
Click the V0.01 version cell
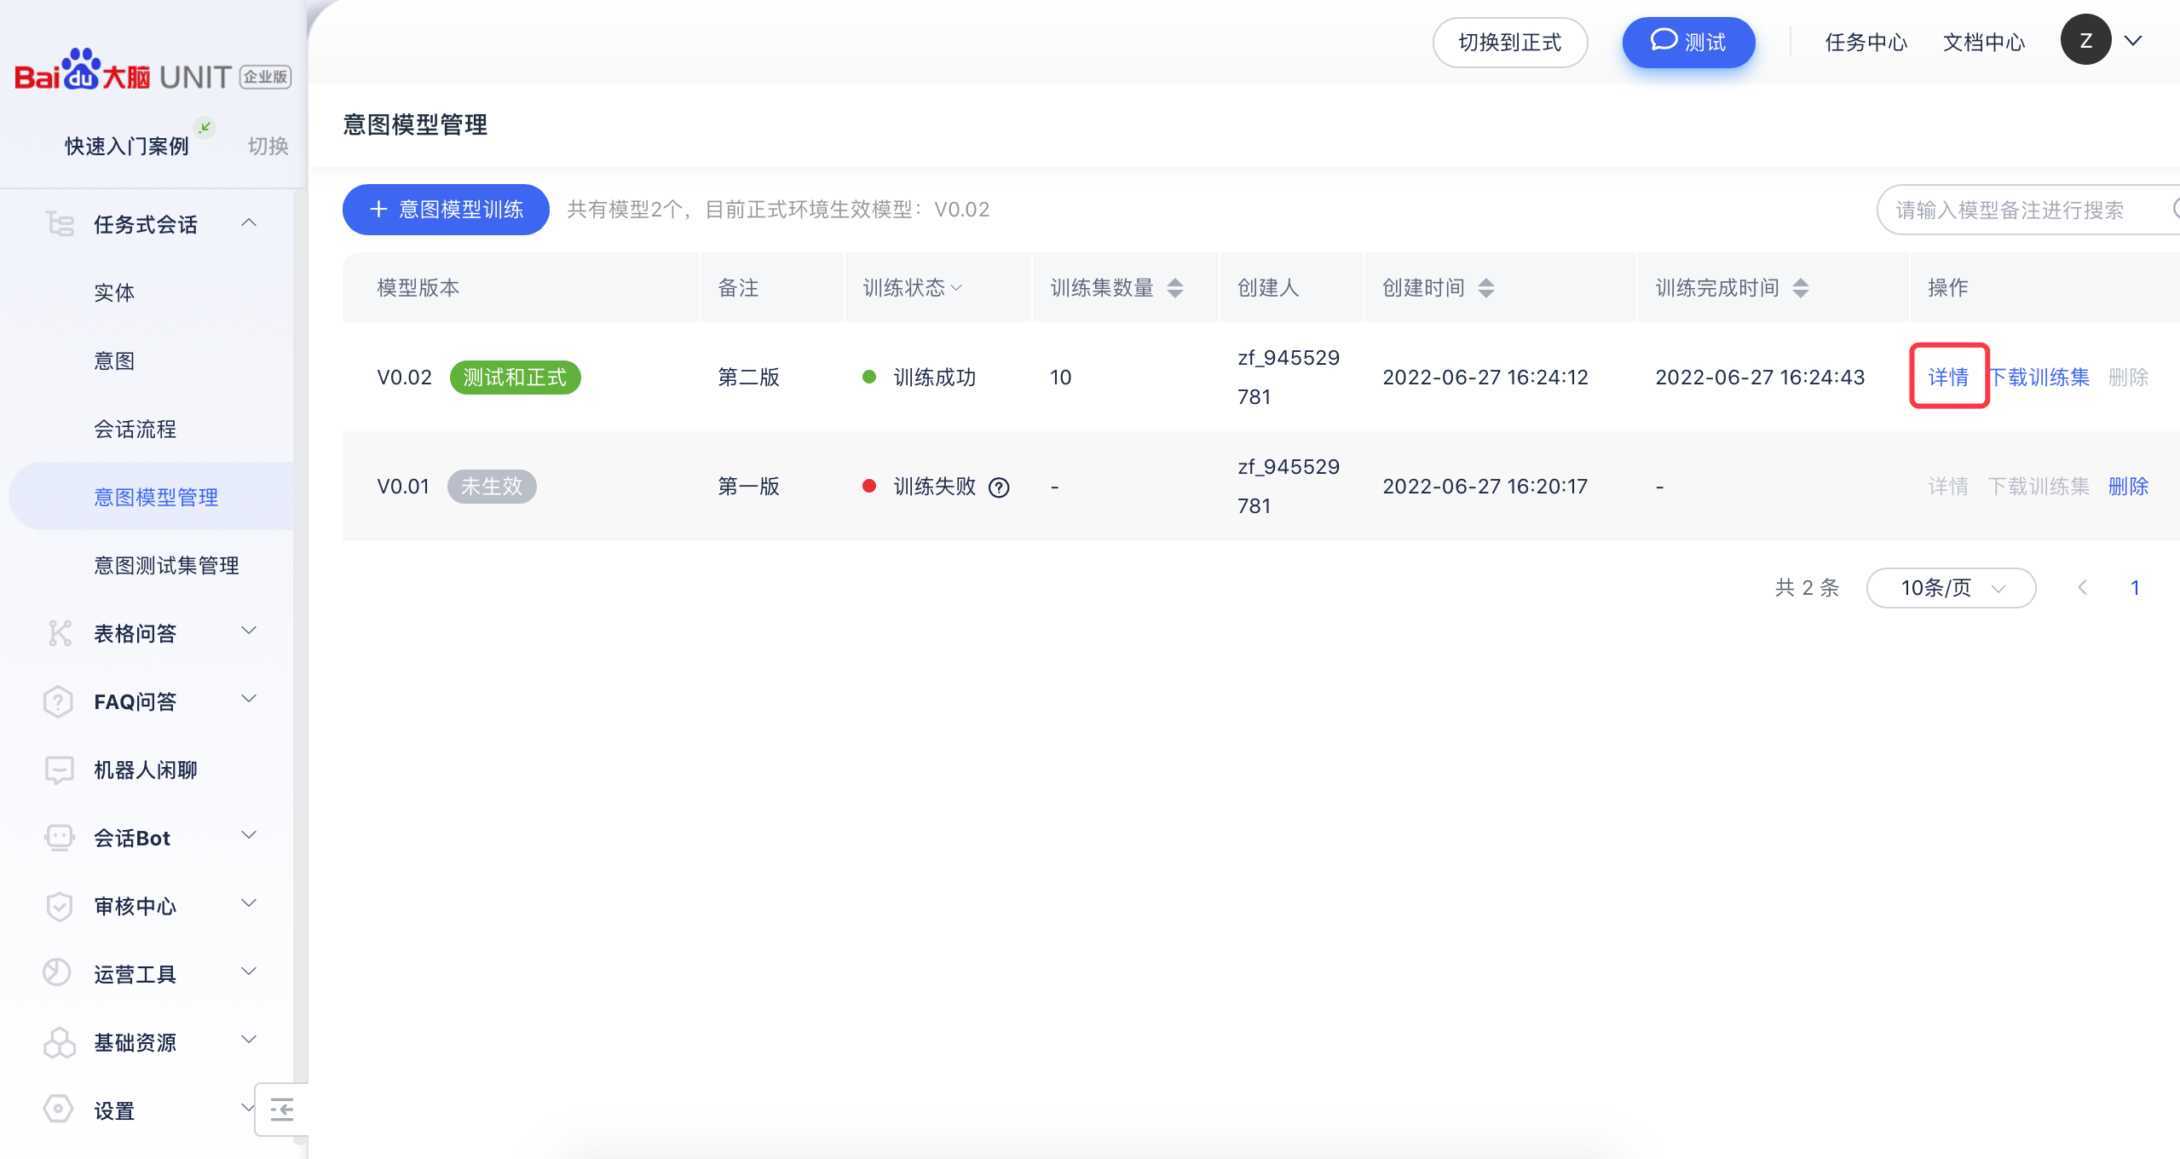(x=403, y=486)
